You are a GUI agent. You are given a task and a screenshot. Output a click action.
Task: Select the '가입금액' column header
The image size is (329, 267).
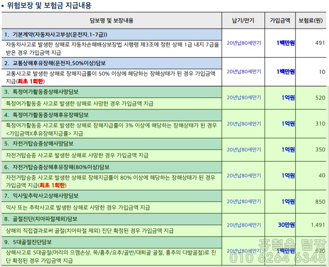click(x=280, y=20)
